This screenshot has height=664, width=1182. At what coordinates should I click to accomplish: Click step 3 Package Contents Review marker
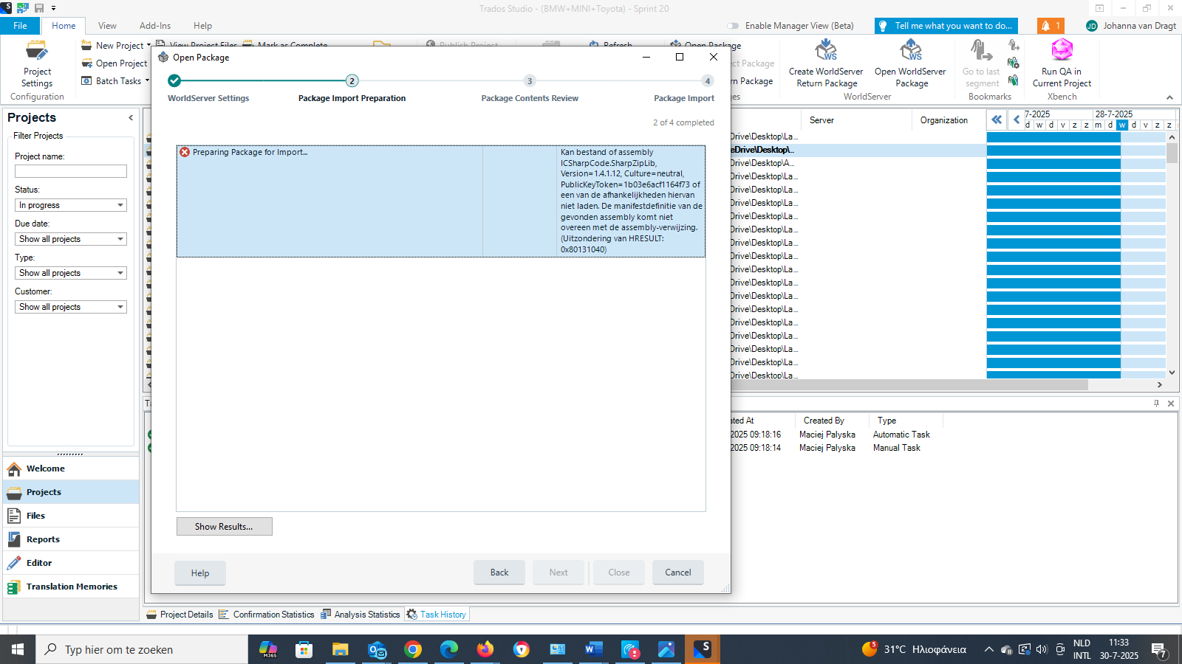click(530, 80)
